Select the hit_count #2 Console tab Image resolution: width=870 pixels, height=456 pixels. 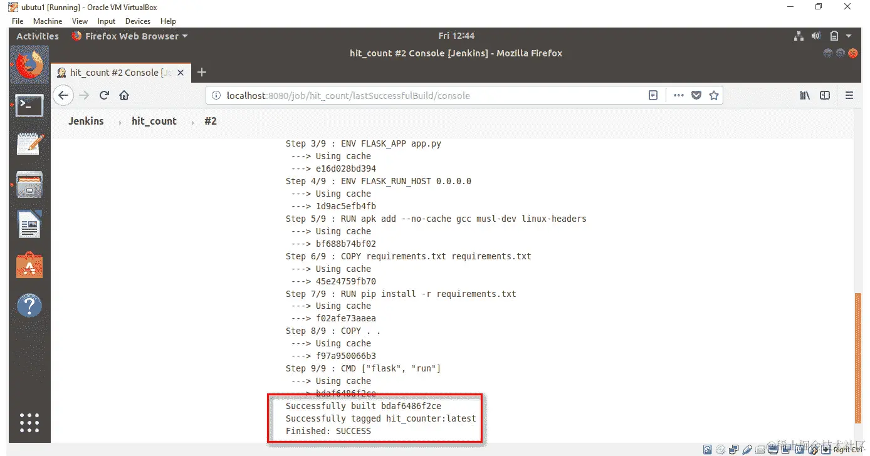pyautogui.click(x=120, y=73)
